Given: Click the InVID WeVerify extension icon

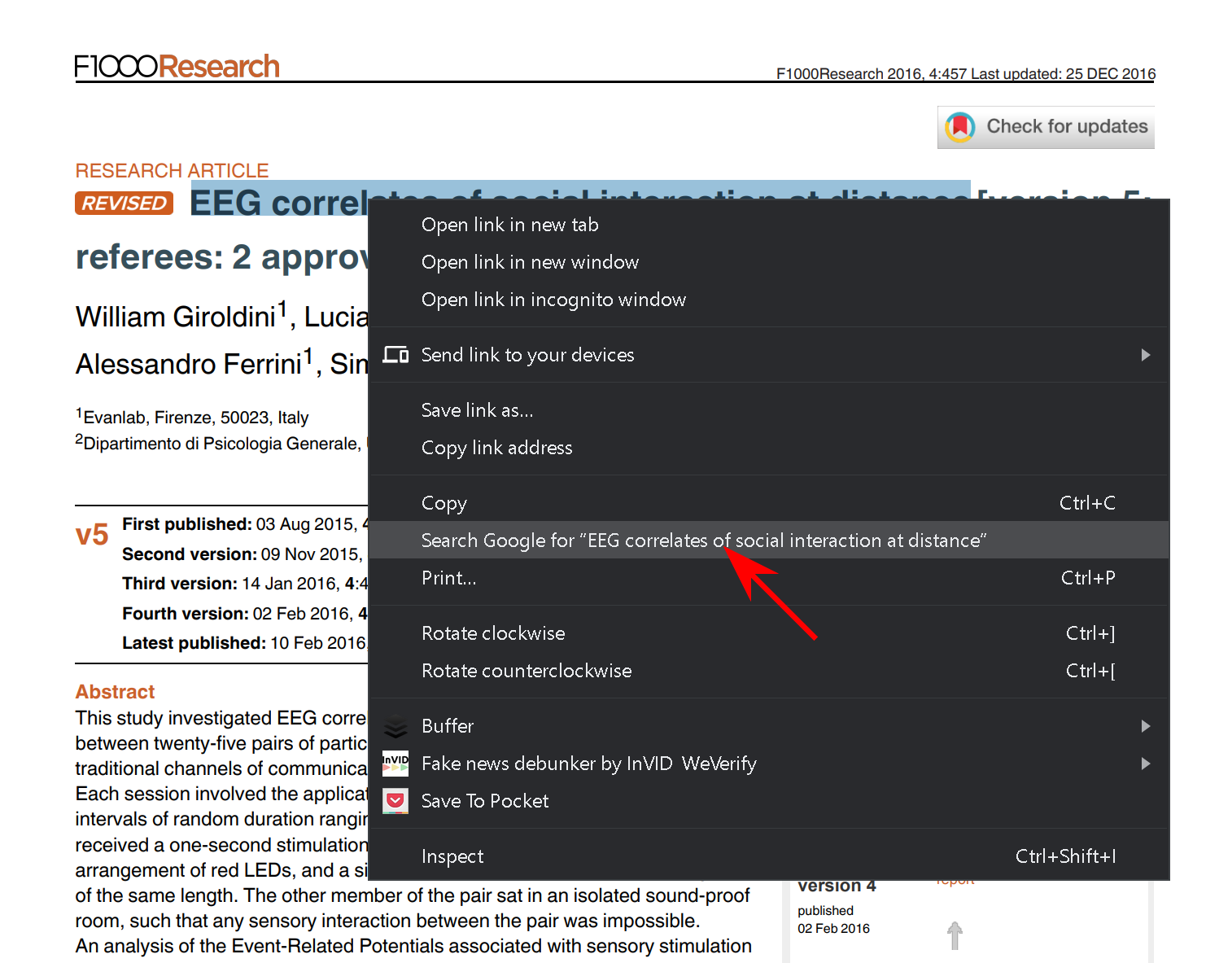Looking at the screenshot, I should click(395, 764).
